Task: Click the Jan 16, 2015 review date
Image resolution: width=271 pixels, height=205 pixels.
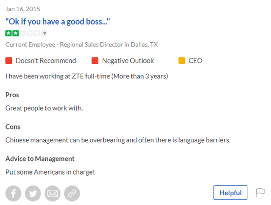Action: click(23, 9)
